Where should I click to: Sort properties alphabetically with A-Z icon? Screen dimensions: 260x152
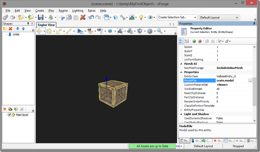point(187,41)
